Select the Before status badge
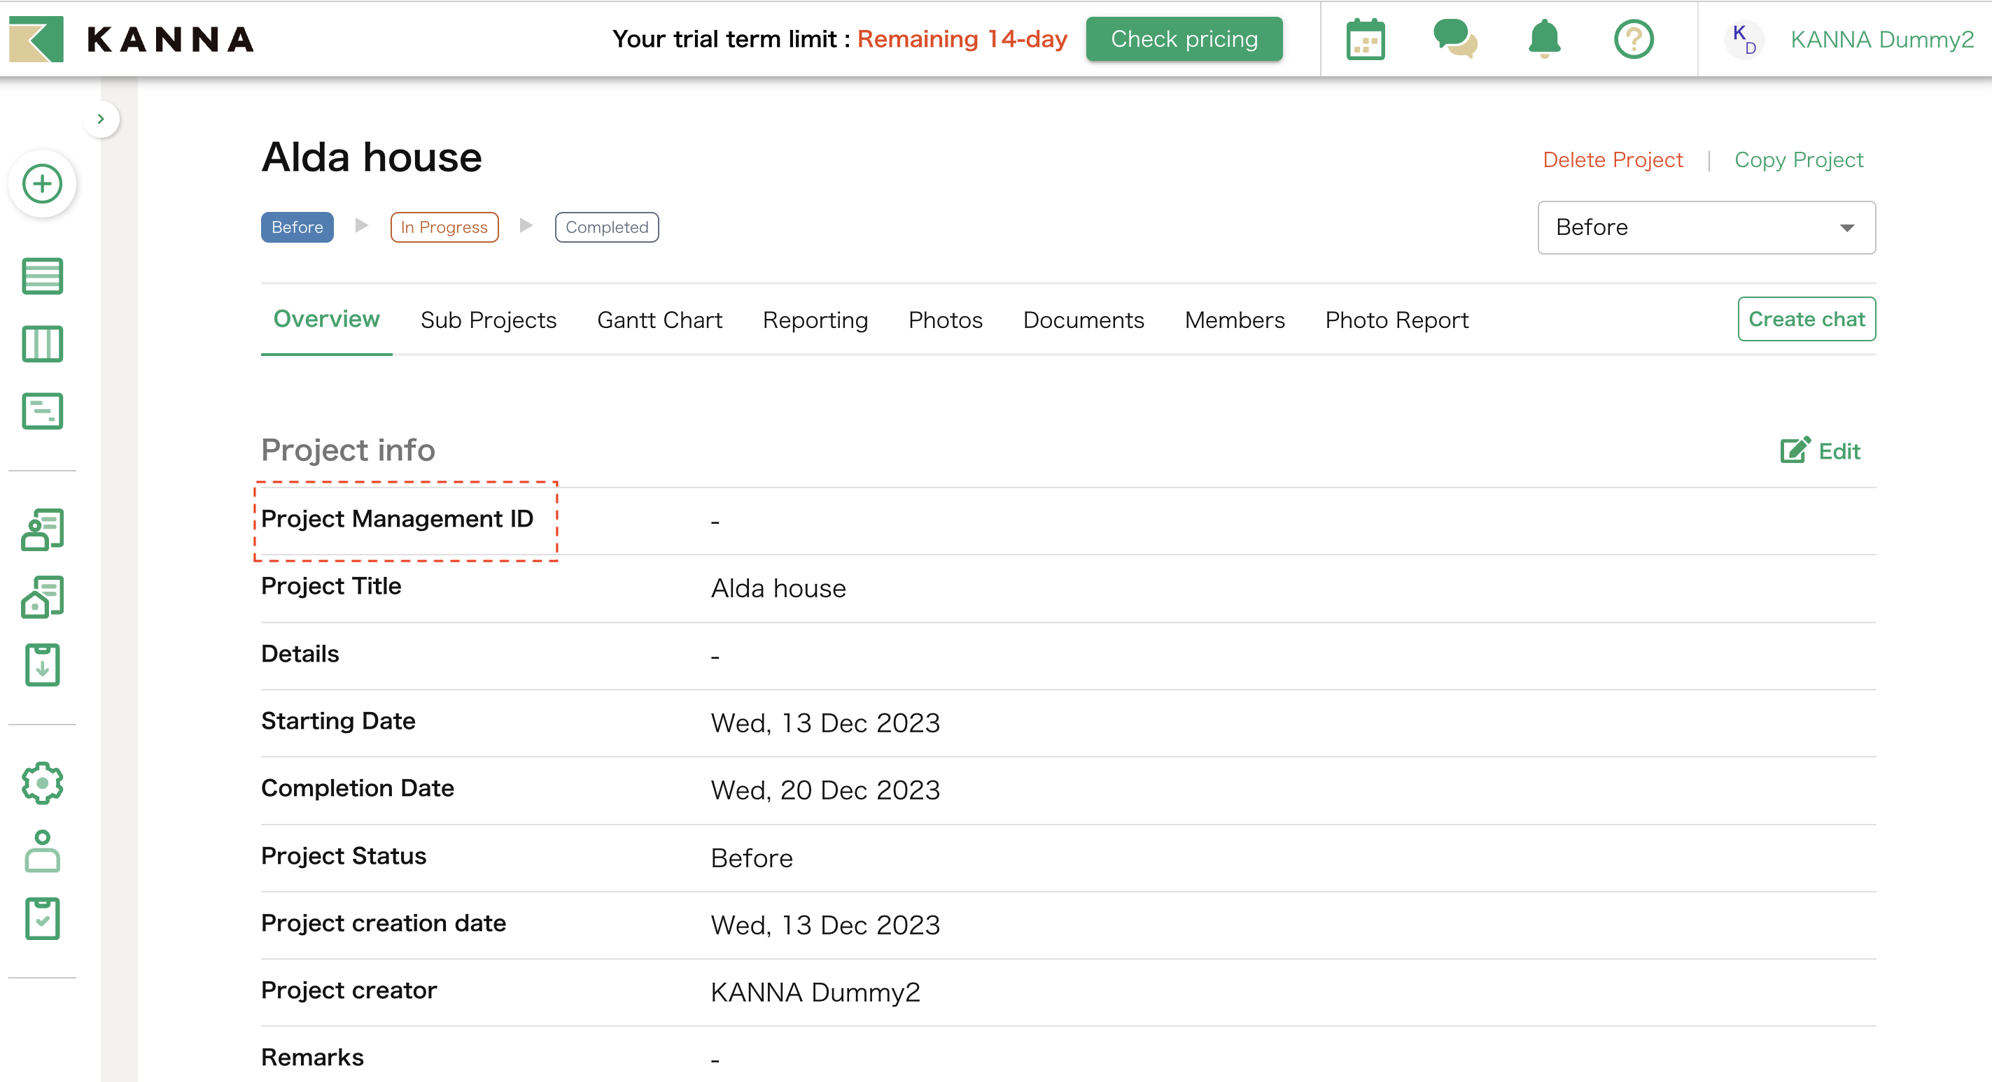Image resolution: width=1992 pixels, height=1082 pixels. (297, 227)
